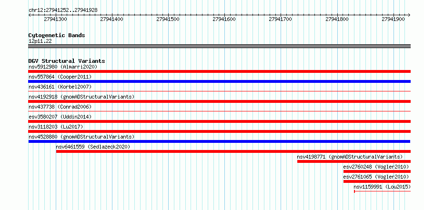Image resolution: width=424 pixels, height=210 pixels.
Task: Click the chr12:27941252..27941928 region label
Action: [63, 10]
